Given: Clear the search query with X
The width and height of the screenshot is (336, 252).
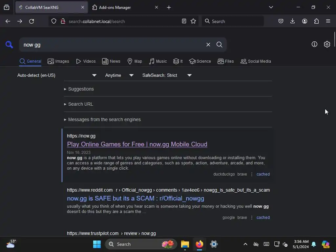Looking at the screenshot, I should (208, 45).
